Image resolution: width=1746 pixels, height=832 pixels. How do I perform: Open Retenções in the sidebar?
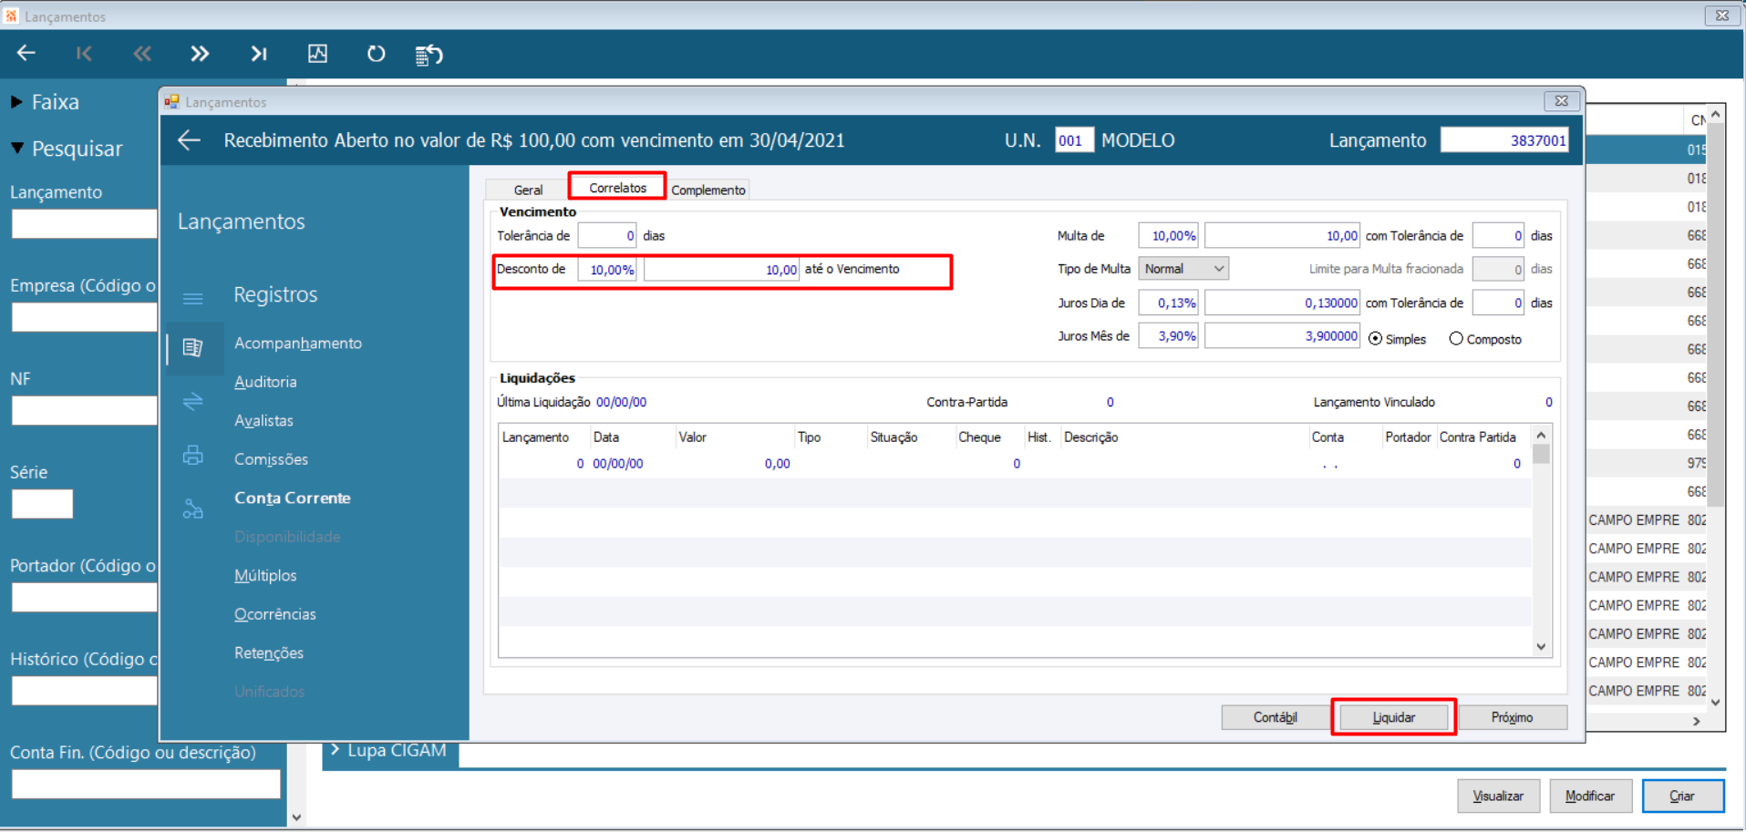pyautogui.click(x=269, y=653)
